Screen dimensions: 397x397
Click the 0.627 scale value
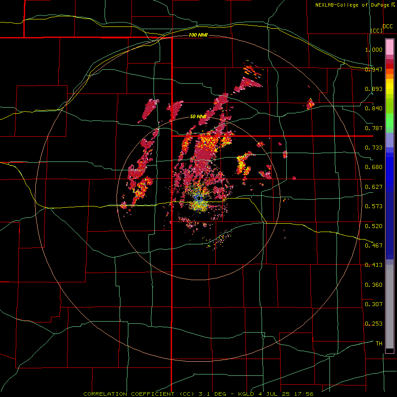click(374, 187)
